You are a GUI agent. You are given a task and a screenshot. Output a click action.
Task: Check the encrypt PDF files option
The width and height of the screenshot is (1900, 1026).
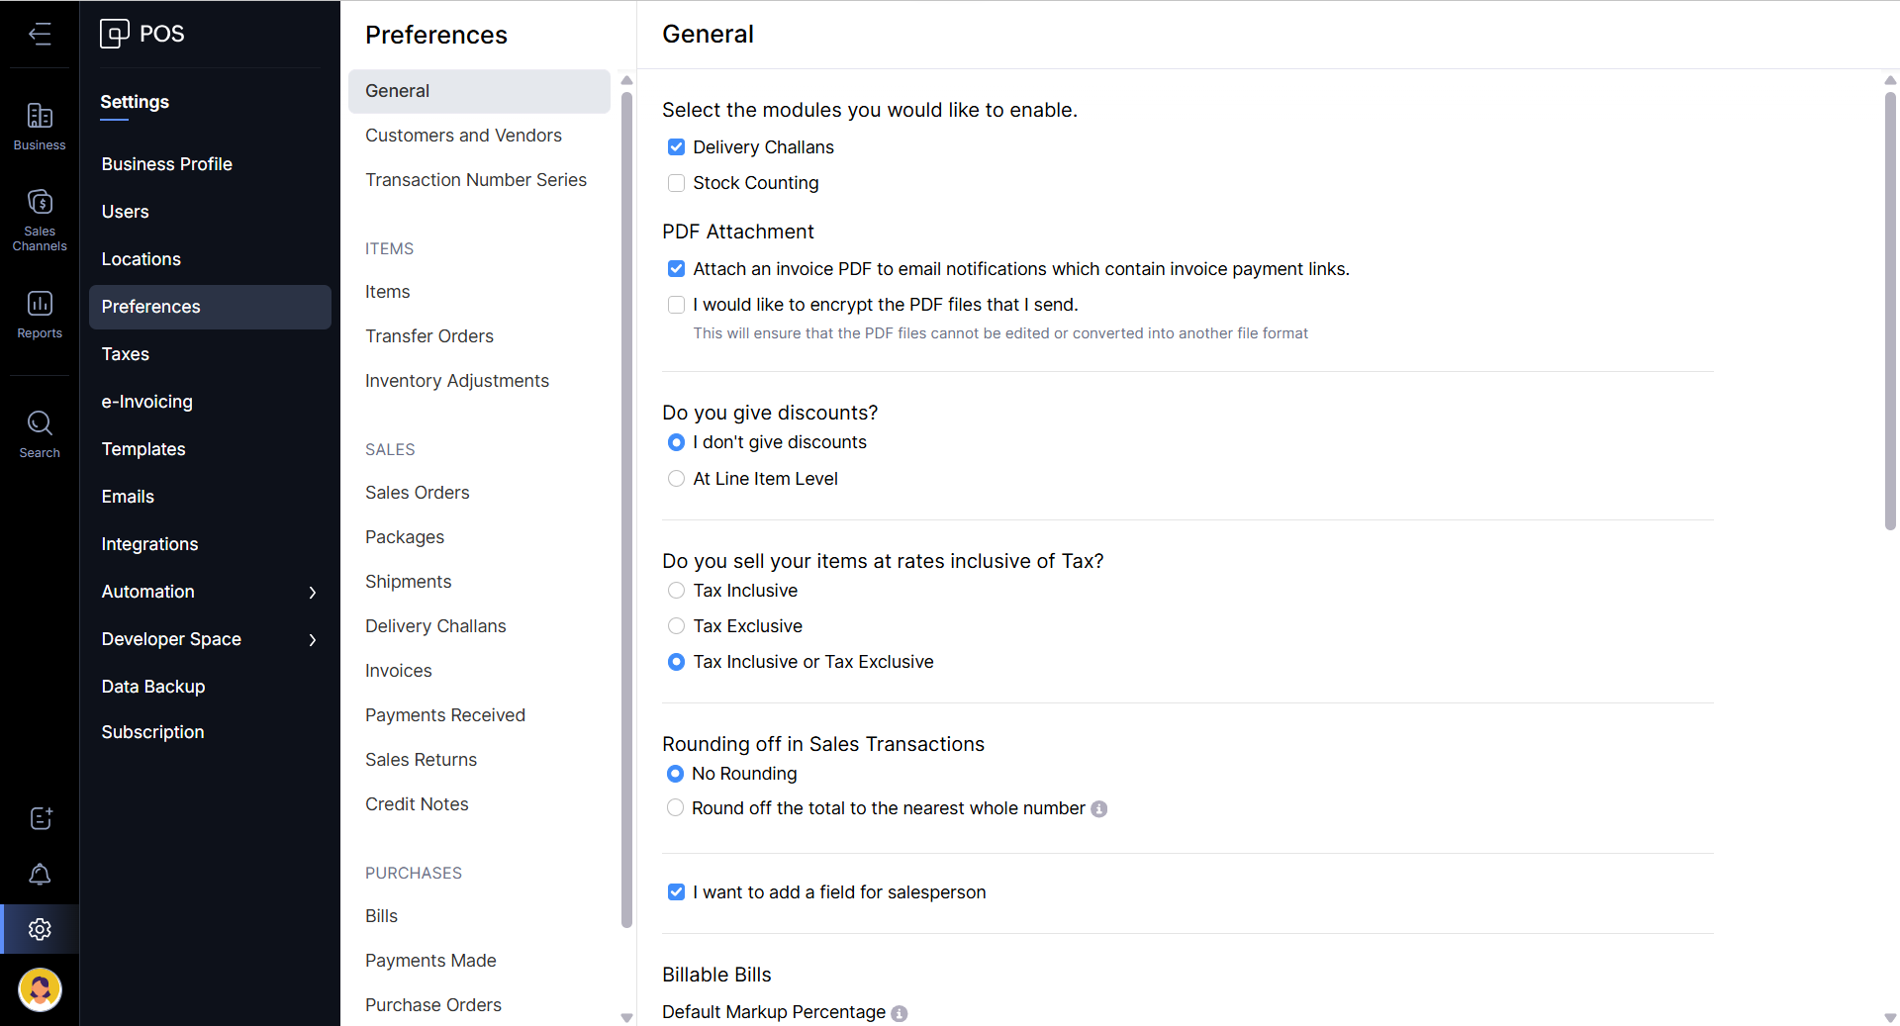pos(676,305)
